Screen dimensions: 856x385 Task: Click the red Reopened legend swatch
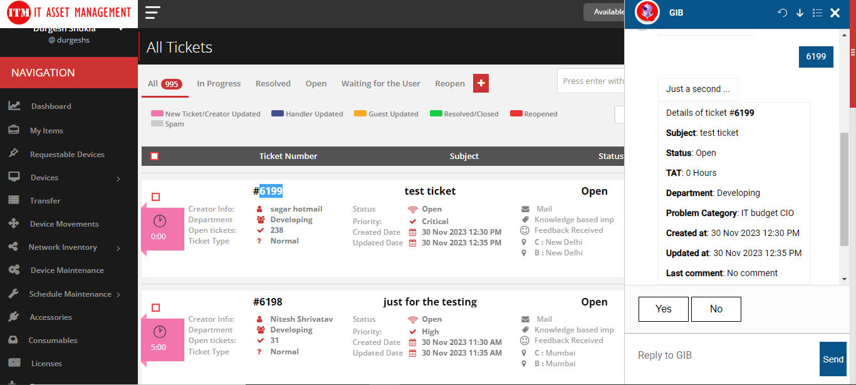click(516, 113)
